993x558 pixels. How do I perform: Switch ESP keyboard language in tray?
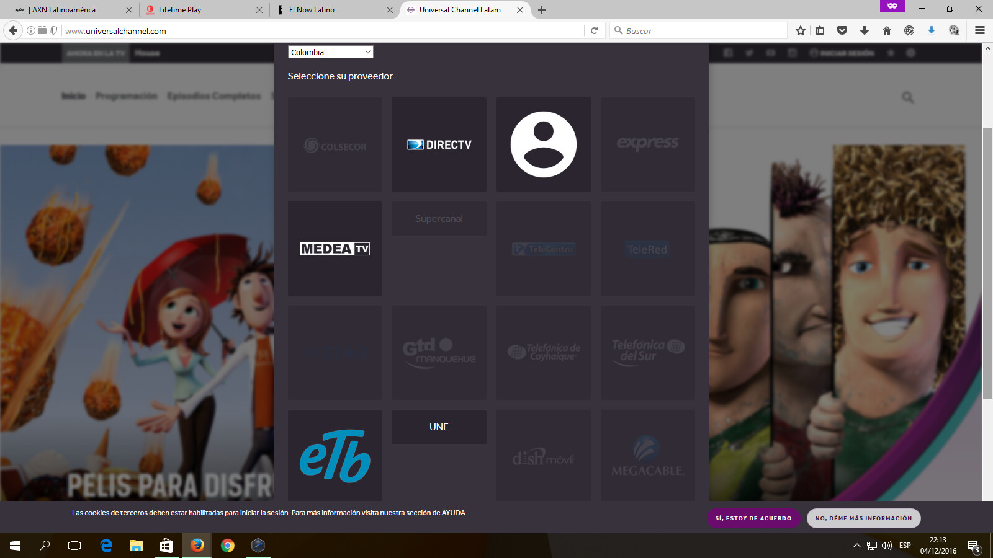(905, 546)
